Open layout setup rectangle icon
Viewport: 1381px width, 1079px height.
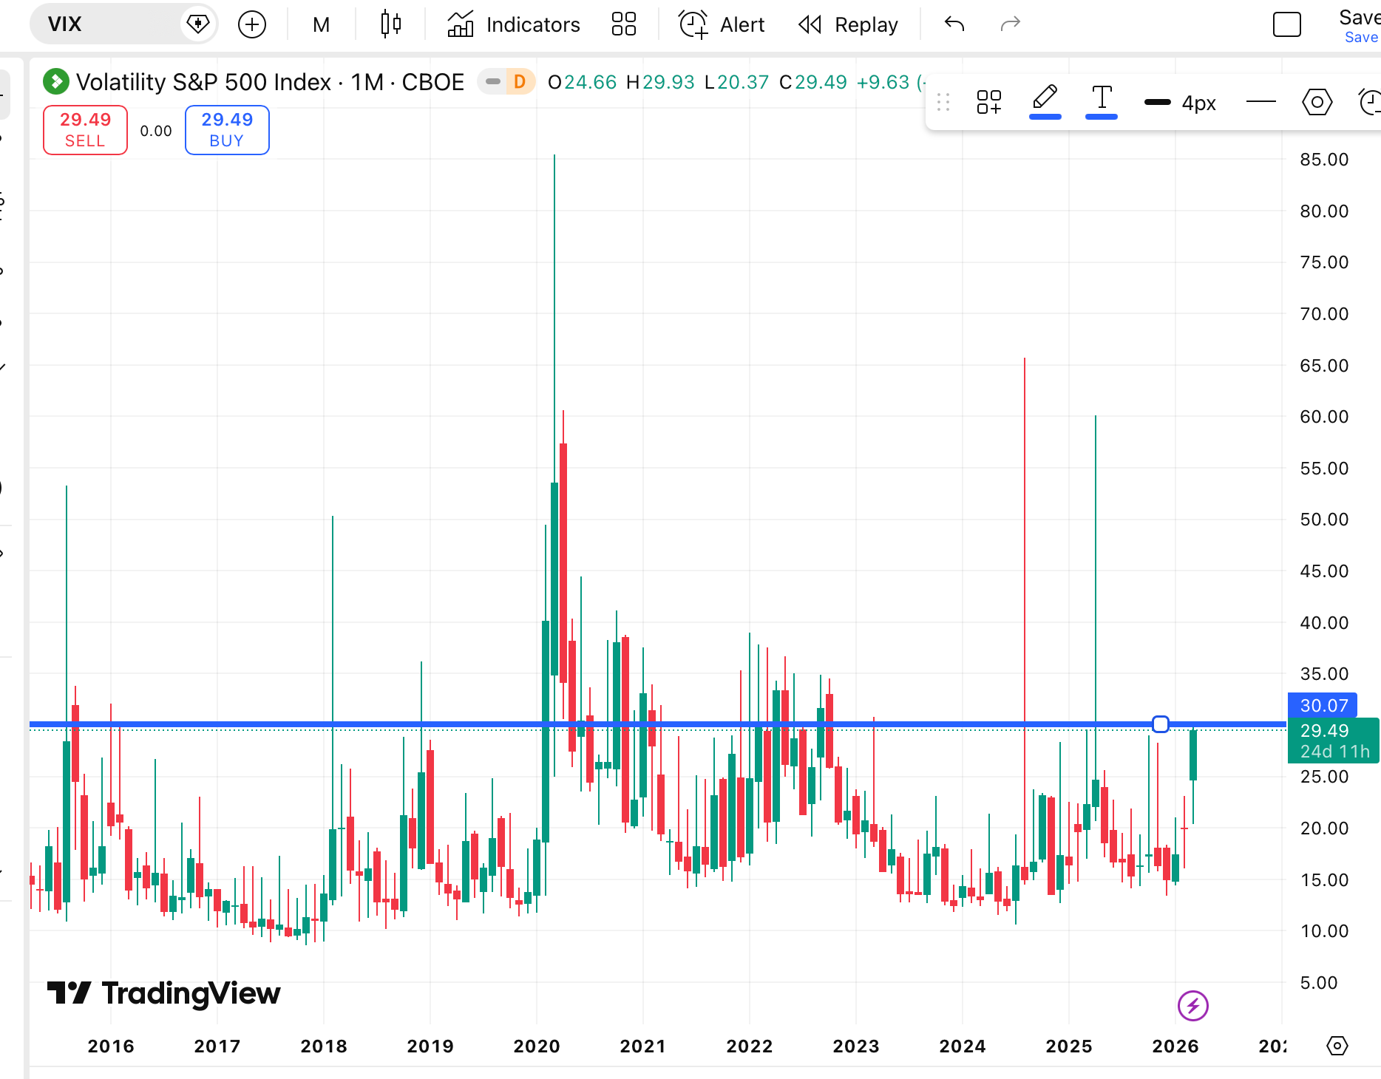[x=1287, y=24]
